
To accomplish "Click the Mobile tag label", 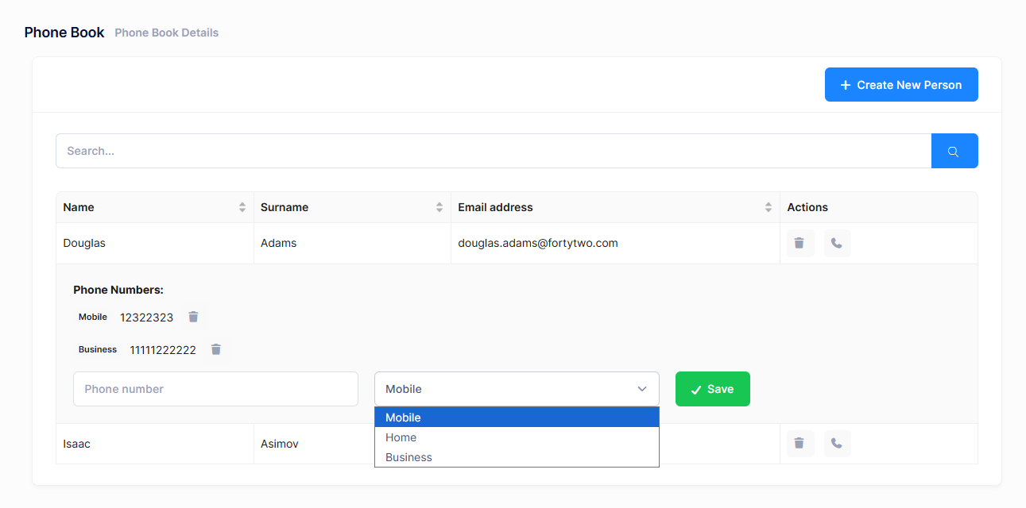I will [93, 317].
